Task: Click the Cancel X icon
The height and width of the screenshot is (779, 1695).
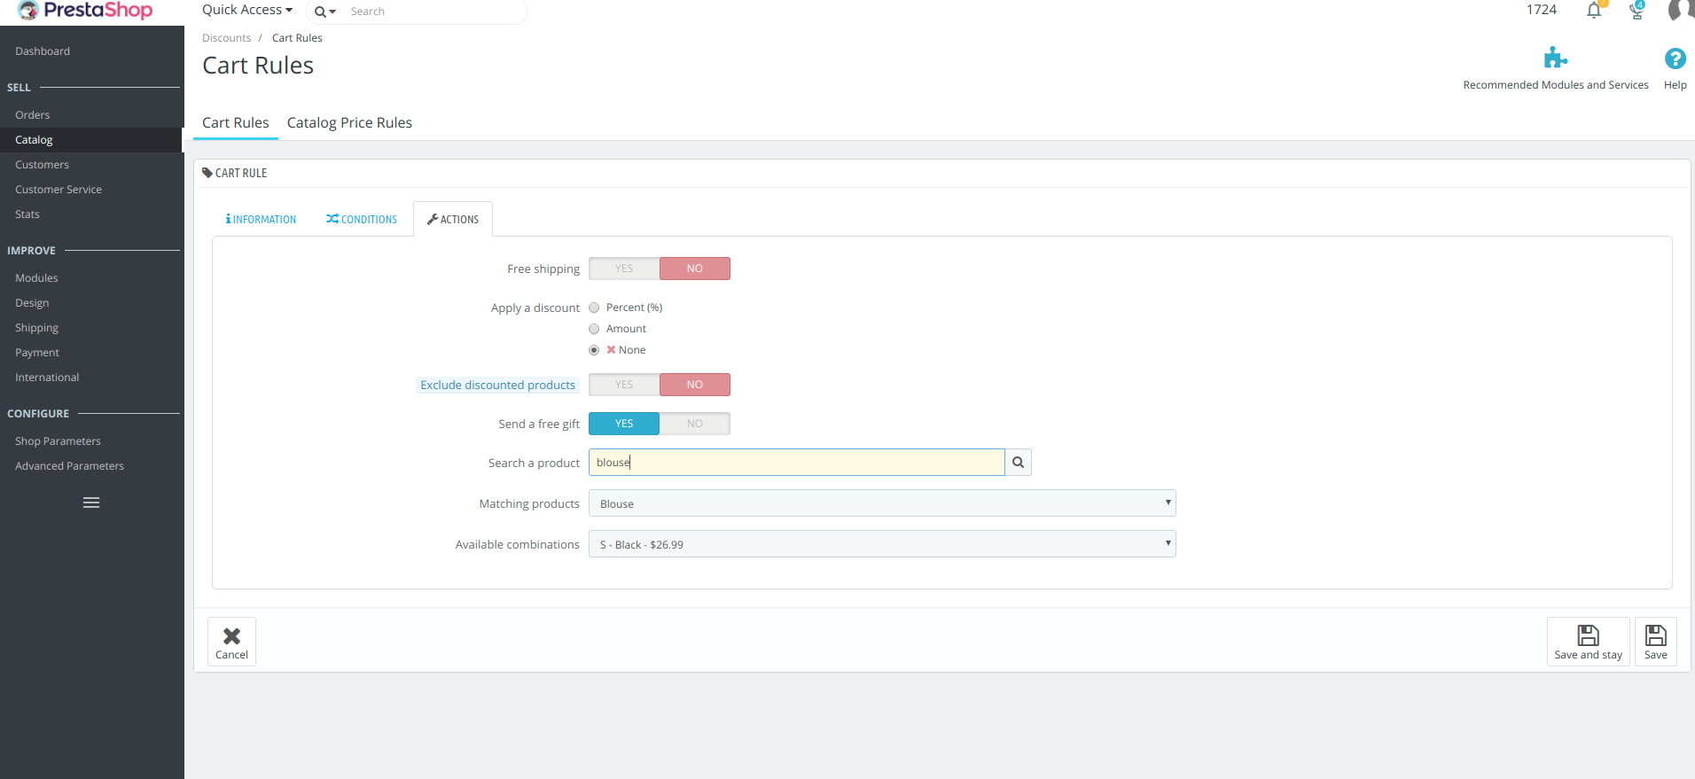Action: tap(231, 636)
